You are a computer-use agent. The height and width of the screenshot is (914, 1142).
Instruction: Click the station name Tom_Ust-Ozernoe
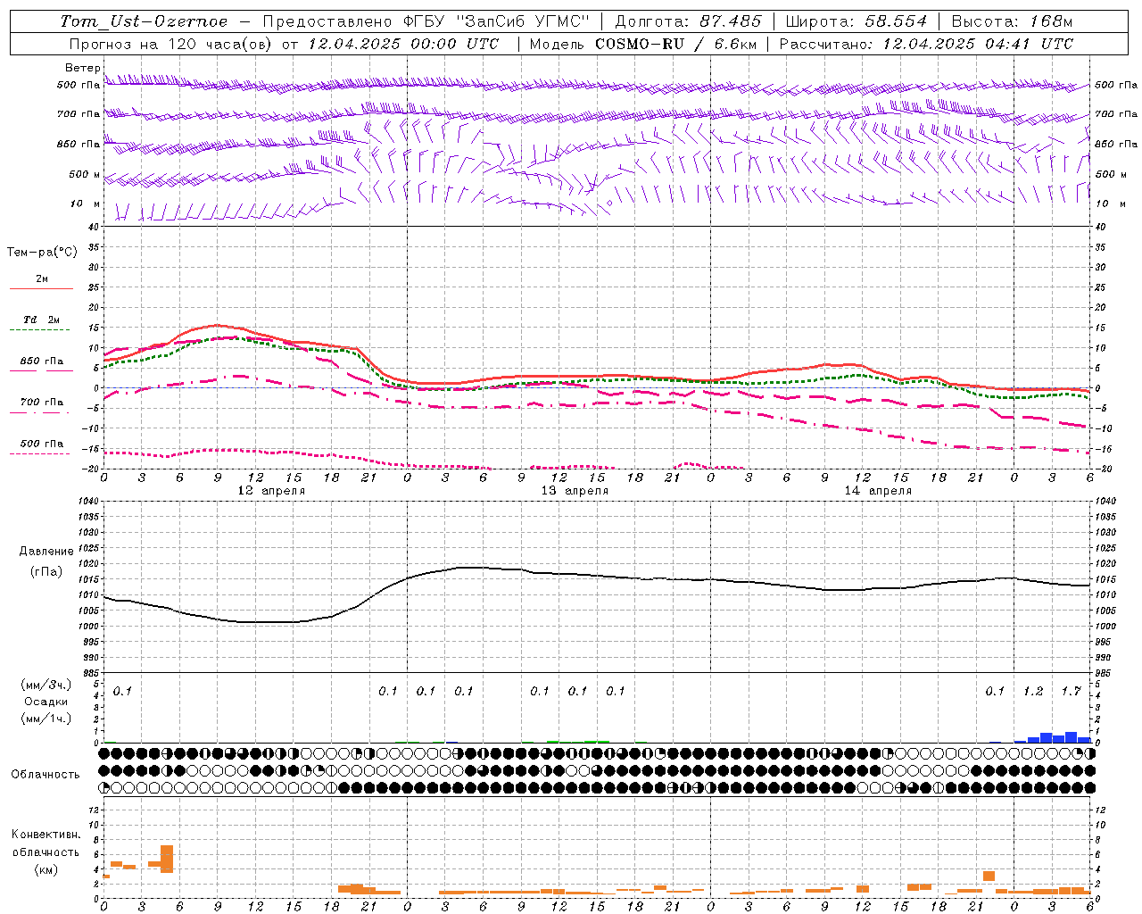pos(144,21)
